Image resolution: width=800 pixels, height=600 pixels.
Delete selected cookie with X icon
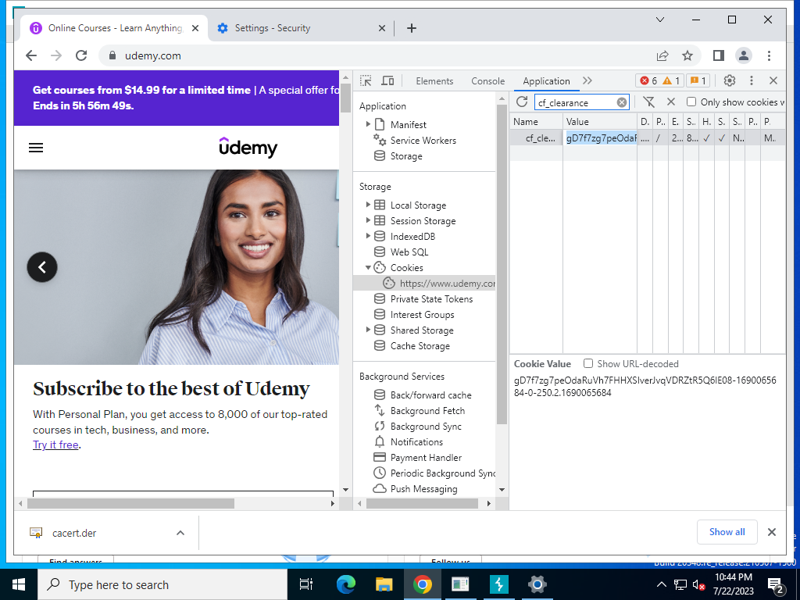point(671,102)
